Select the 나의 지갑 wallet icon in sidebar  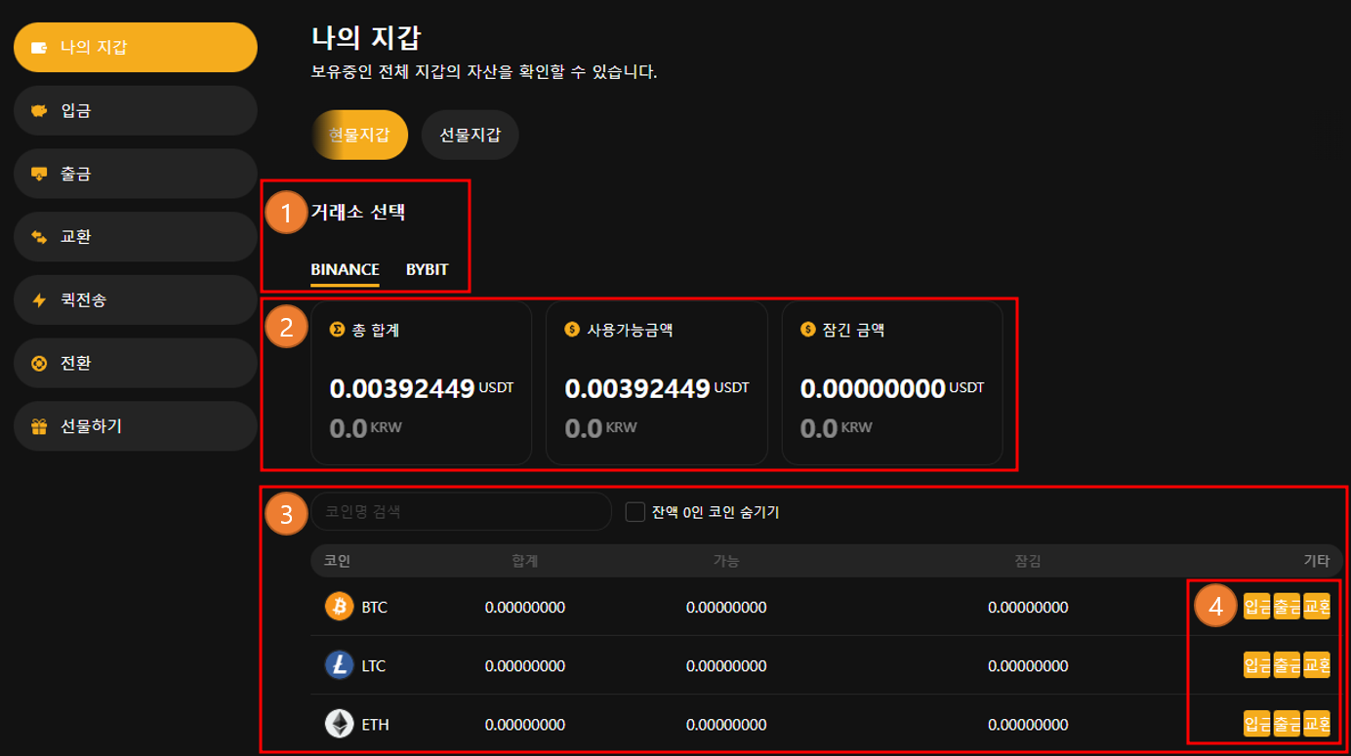click(39, 46)
